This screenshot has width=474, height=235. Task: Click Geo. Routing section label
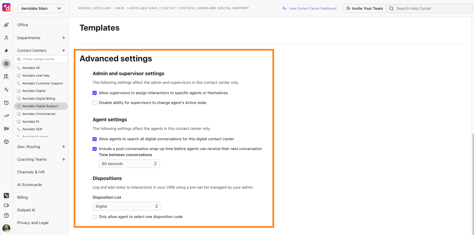point(29,147)
